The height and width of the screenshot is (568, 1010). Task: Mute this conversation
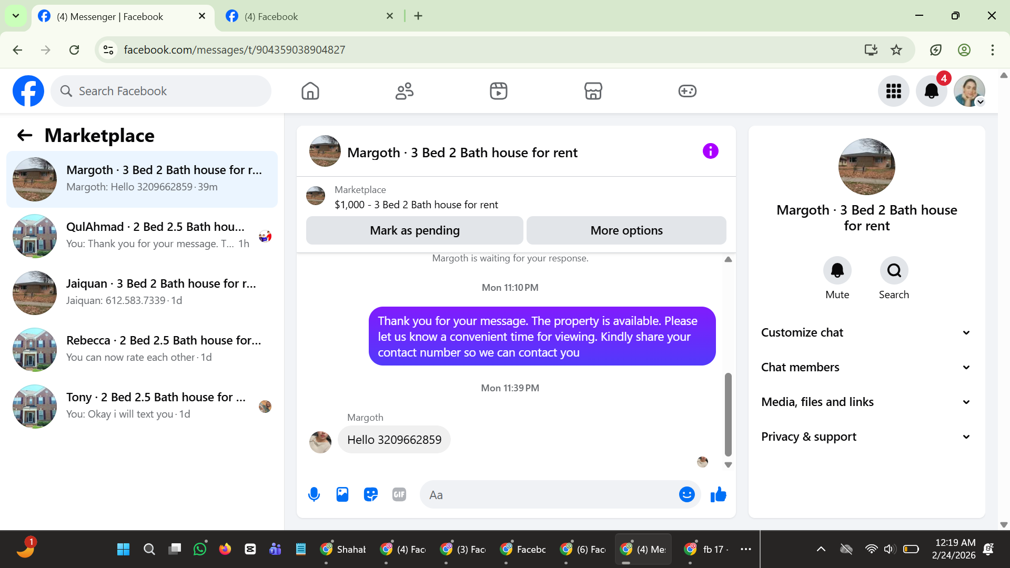click(x=837, y=271)
